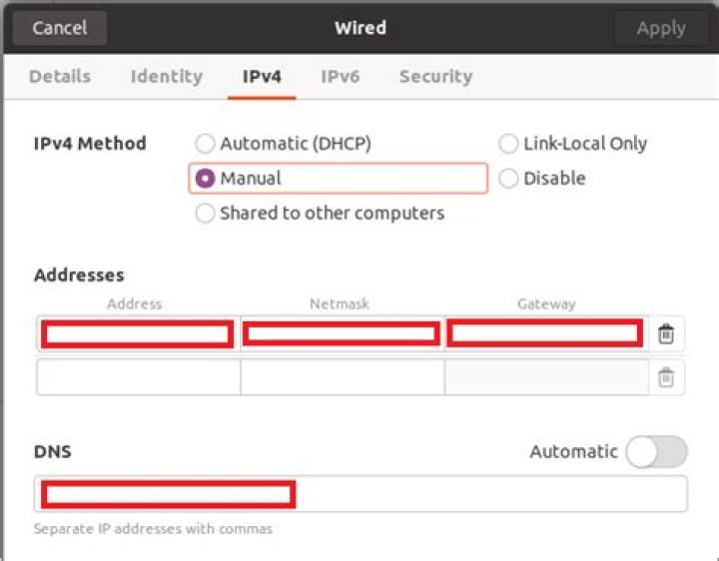The height and width of the screenshot is (561, 719).
Task: Switch to the IPv6 tab
Action: [x=341, y=76]
